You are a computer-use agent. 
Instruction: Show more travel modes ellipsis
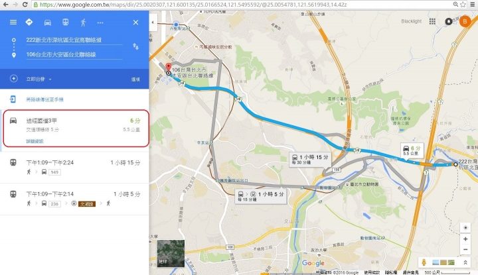click(x=100, y=23)
